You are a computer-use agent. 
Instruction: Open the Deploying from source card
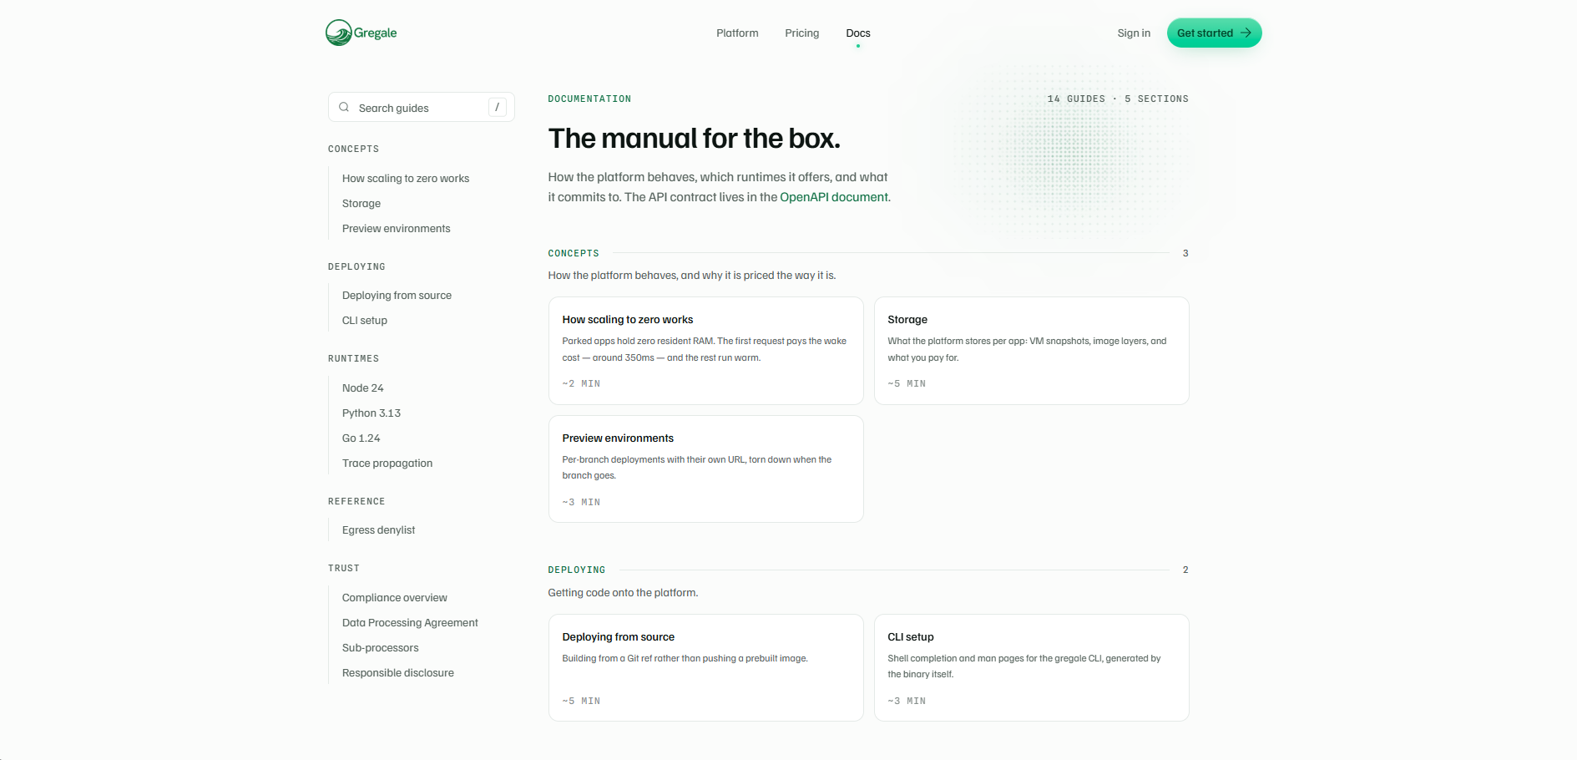pos(705,667)
